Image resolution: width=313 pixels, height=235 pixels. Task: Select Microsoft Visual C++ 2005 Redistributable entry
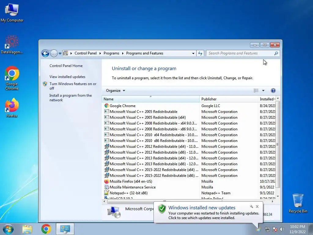pos(143,111)
